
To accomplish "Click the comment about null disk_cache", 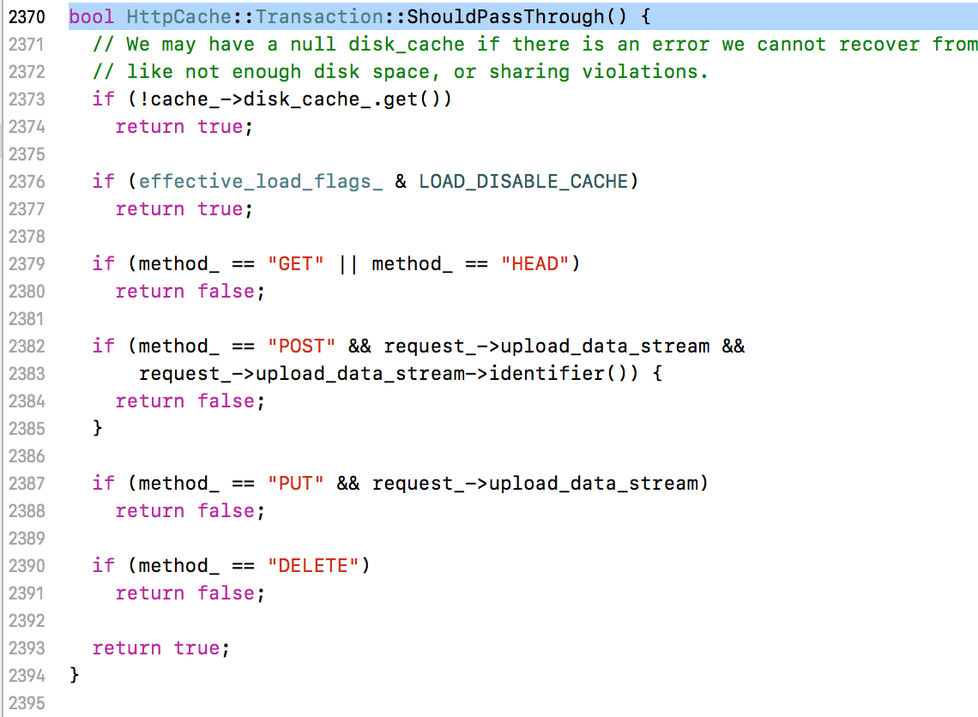I will (535, 45).
